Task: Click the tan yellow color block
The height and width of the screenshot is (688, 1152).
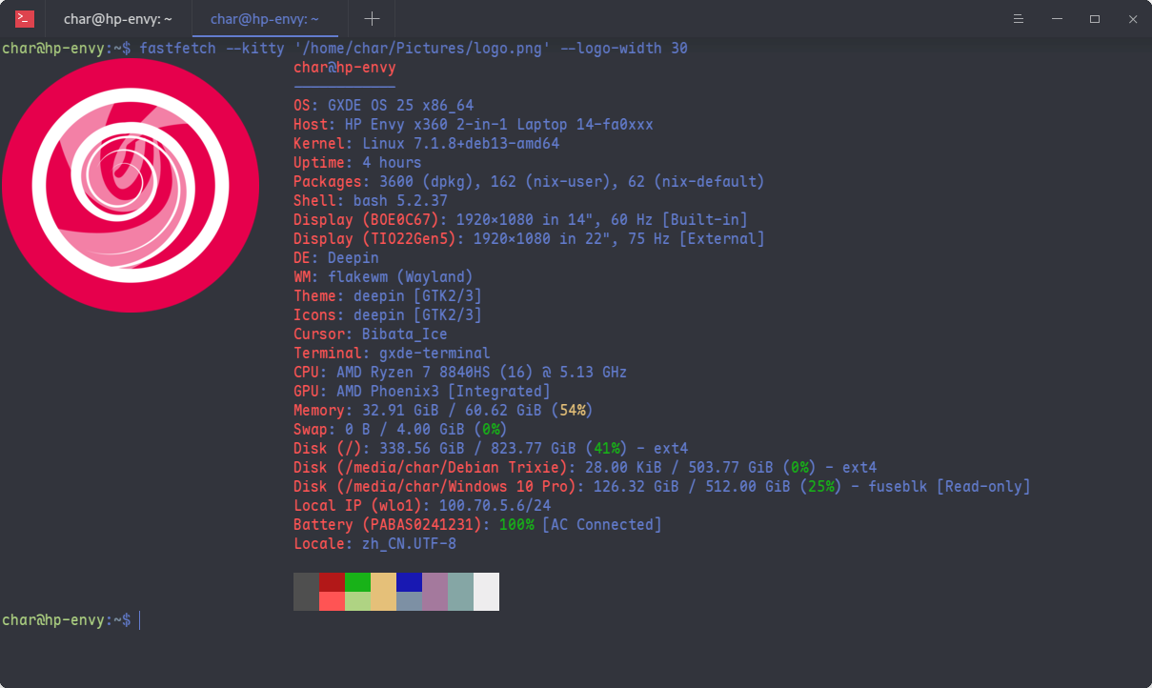Action: tap(383, 592)
